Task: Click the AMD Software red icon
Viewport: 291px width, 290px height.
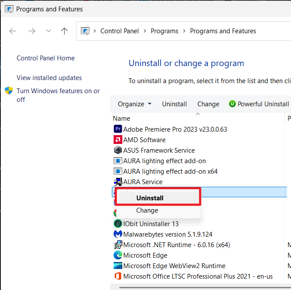Action: (x=118, y=140)
